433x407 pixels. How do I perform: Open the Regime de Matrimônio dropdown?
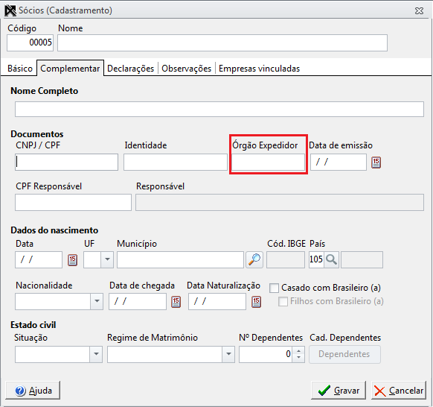point(228,354)
